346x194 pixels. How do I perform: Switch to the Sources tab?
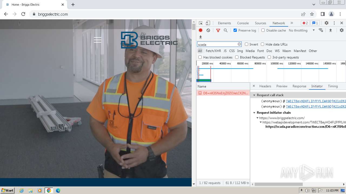pyautogui.click(x=261, y=23)
